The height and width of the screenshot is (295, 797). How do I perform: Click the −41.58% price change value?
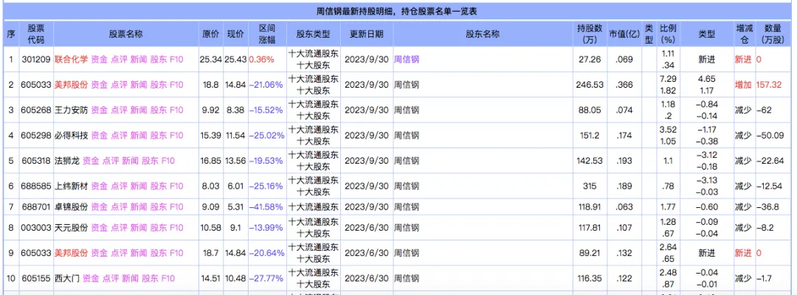[266, 206]
